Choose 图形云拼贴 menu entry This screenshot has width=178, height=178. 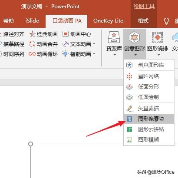[x=149, y=129]
